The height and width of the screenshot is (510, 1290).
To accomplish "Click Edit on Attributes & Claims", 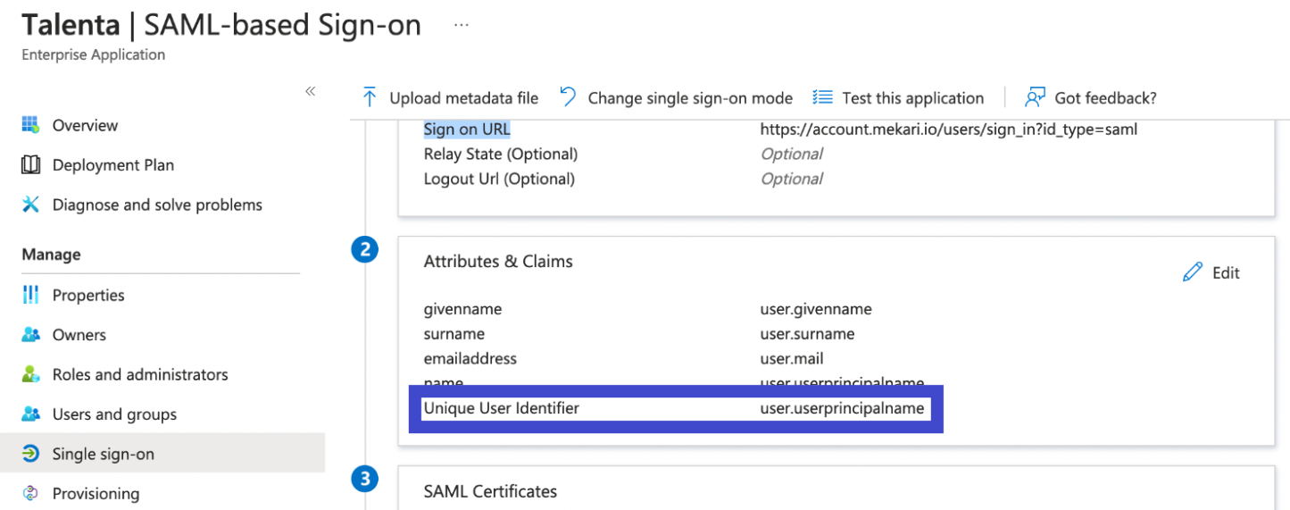I will coord(1226,272).
